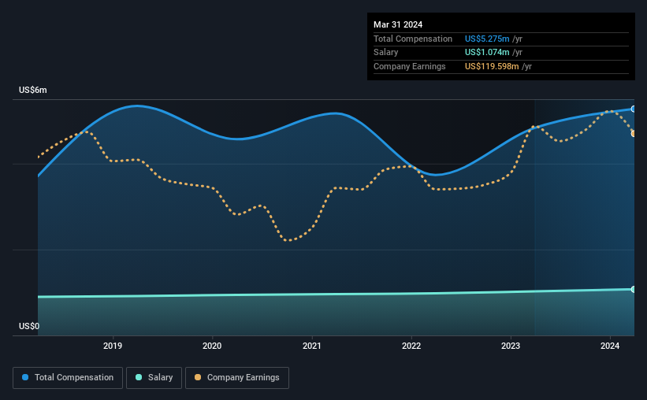Click the US$1.074m salary value
Screen dimensions: 647x400
tap(487, 53)
